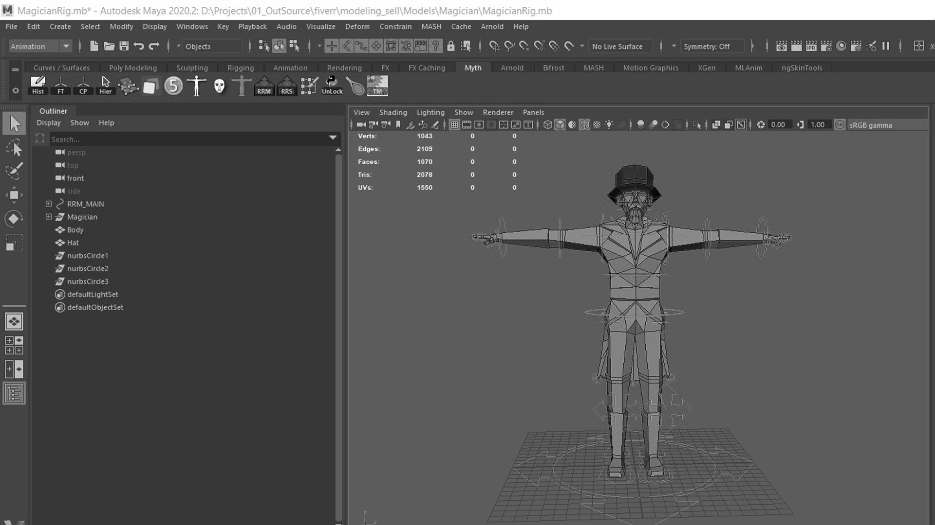This screenshot has width=935, height=525.
Task: Select the Hat mesh in Outliner
Action: click(x=73, y=243)
